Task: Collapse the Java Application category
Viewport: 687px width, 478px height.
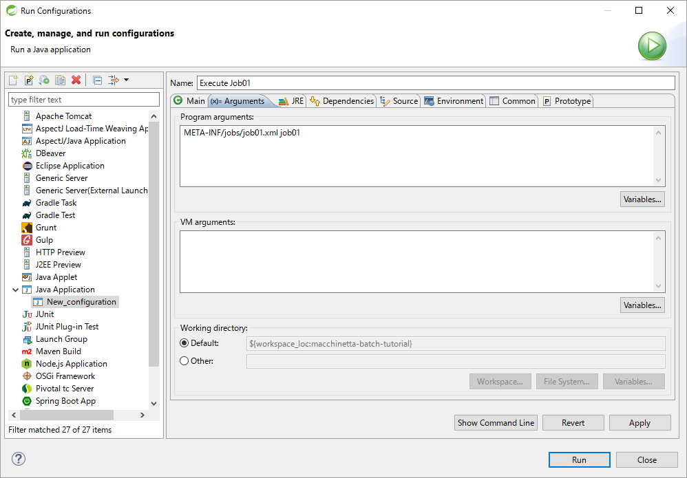Action: pyautogui.click(x=15, y=289)
